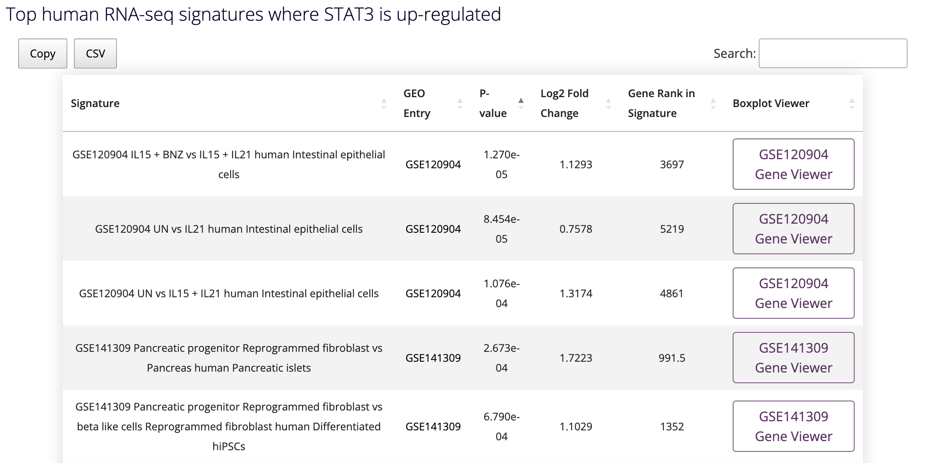Image resolution: width=929 pixels, height=463 pixels.
Task: Sort by Boxplot Viewer column arrows
Action: (851, 103)
